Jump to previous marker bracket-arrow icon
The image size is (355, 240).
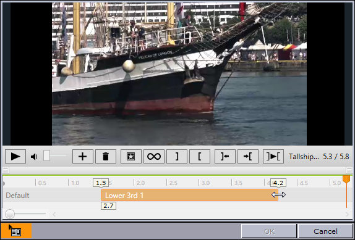[x=225, y=156]
